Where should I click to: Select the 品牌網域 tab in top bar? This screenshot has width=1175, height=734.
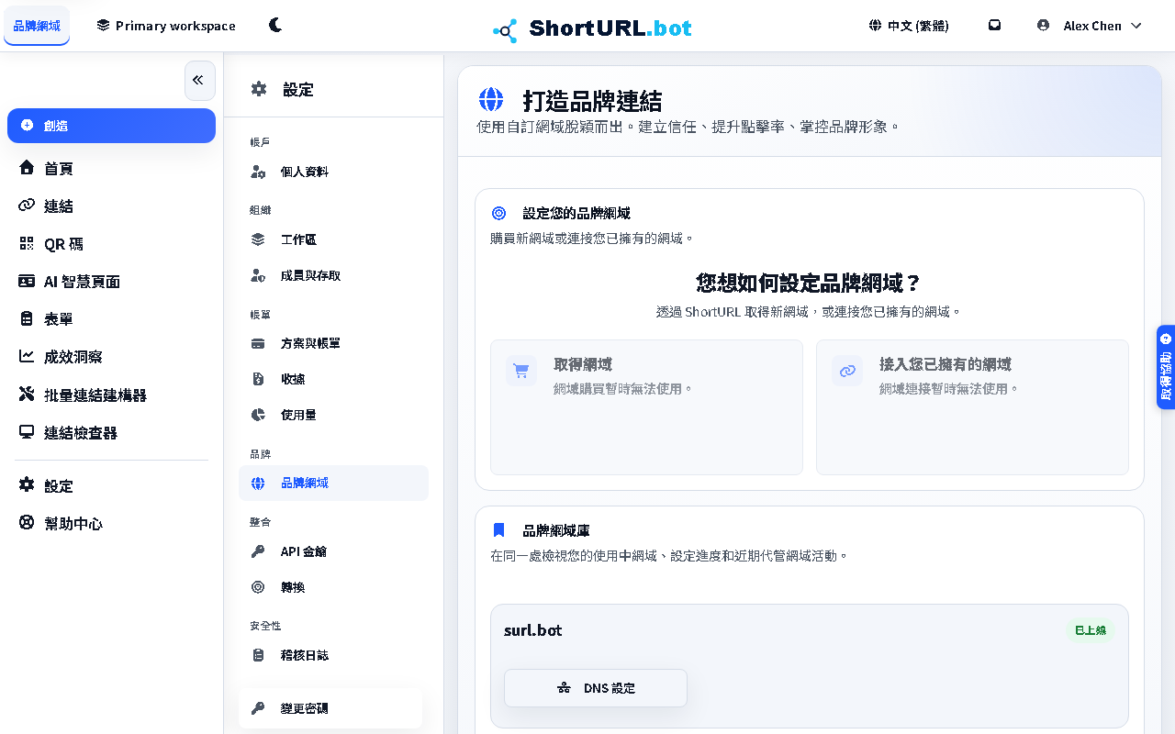point(37,26)
